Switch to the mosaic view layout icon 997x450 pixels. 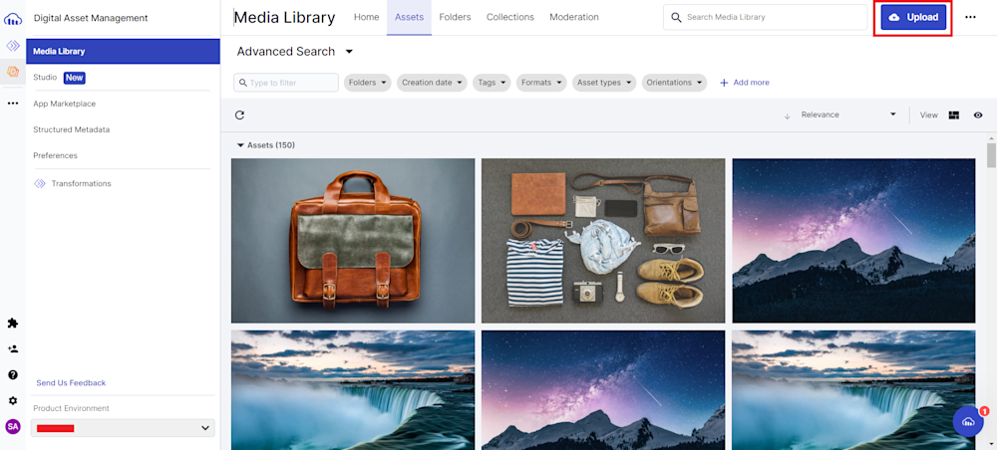(954, 115)
